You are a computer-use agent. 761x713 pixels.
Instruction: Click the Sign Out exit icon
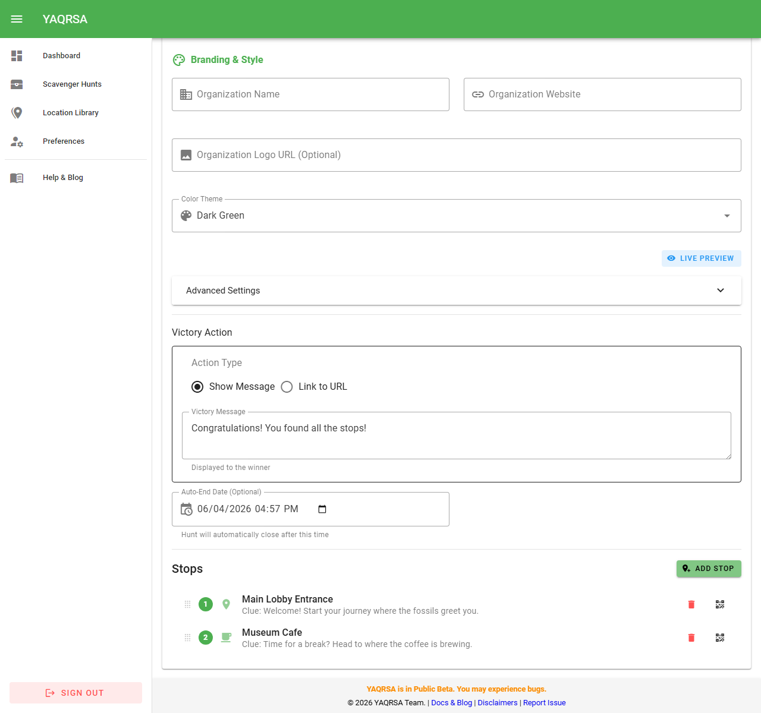pos(50,693)
